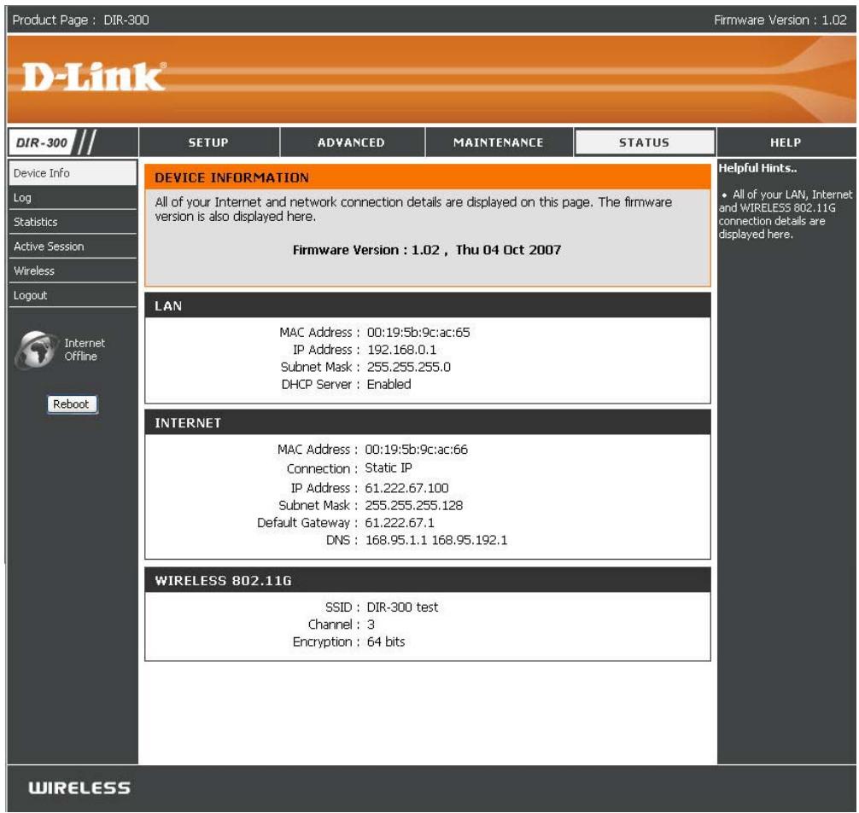
Task: Click the Device Information section header
Action: [x=427, y=177]
